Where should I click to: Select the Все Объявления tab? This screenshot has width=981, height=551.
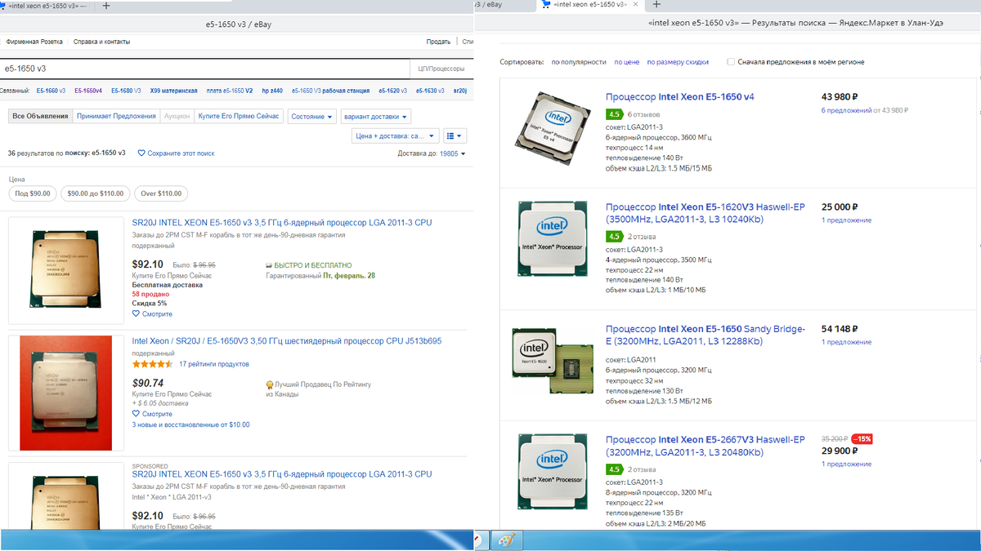tap(40, 117)
